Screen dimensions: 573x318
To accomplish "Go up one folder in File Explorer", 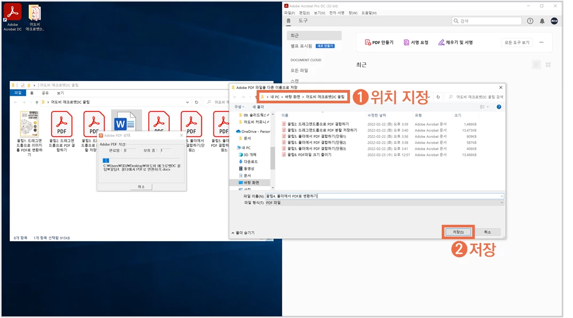I will (37, 102).
